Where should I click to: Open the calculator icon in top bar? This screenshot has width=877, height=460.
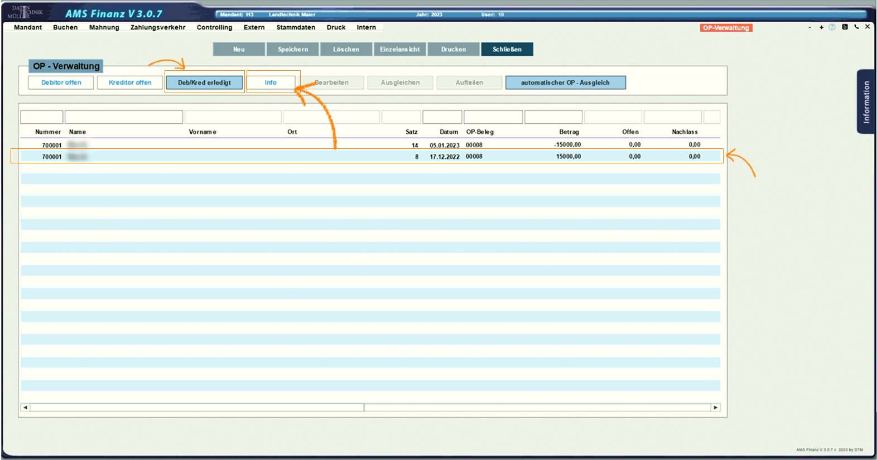point(845,27)
